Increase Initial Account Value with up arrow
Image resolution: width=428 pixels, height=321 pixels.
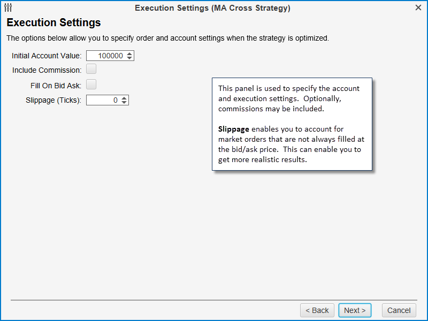click(x=130, y=53)
